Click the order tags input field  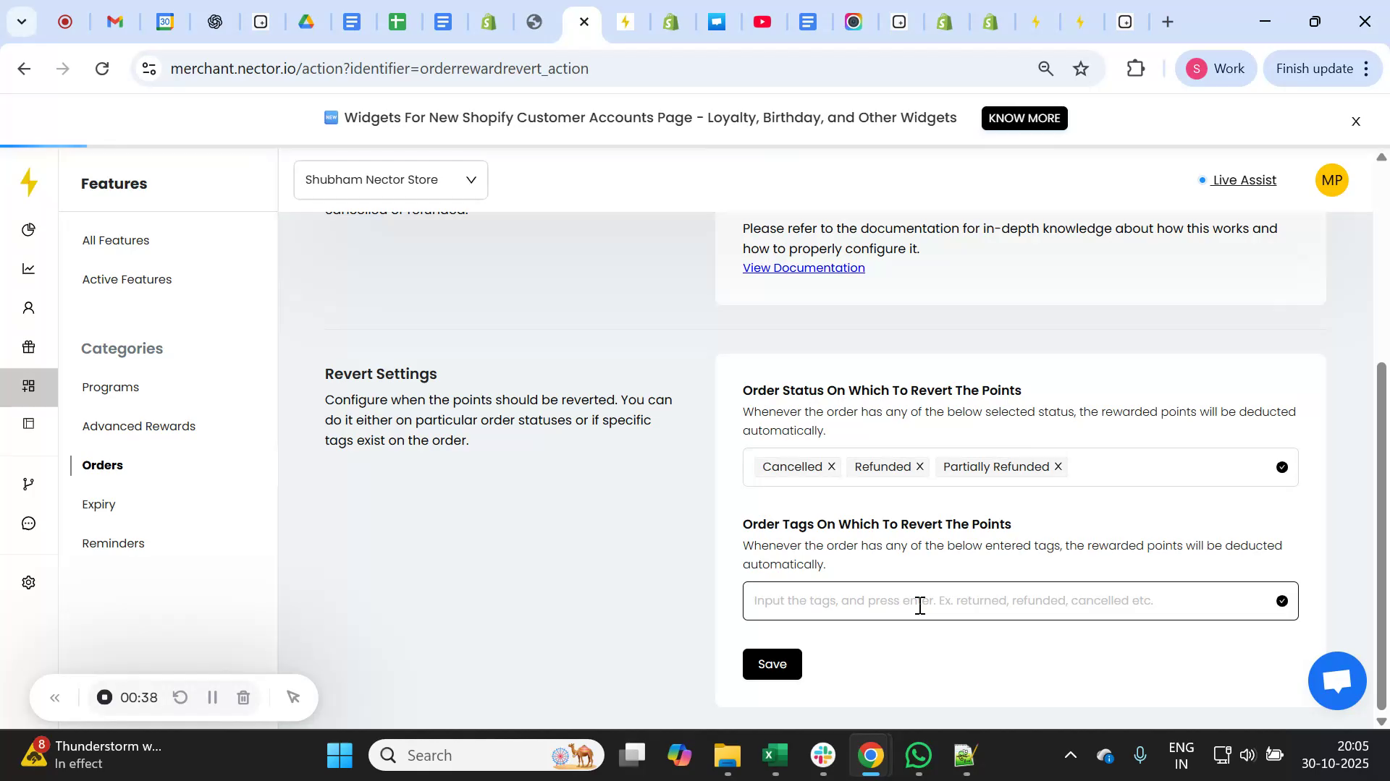pyautogui.click(x=941, y=600)
